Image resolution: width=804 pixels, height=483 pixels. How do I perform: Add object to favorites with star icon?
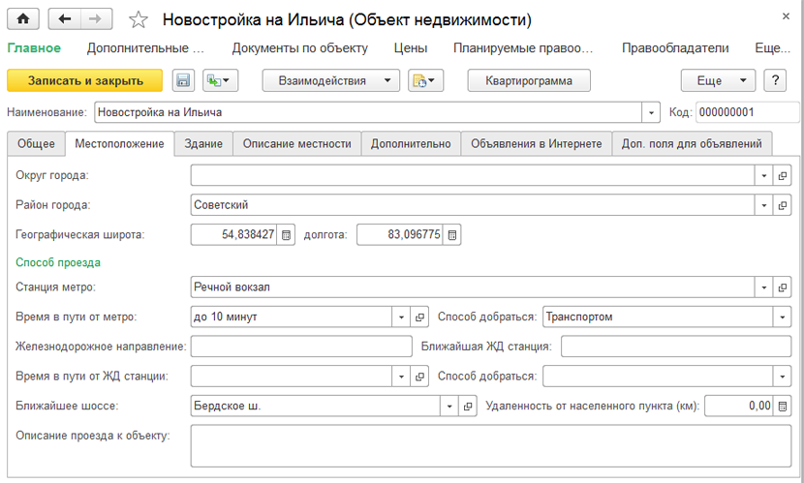[139, 20]
